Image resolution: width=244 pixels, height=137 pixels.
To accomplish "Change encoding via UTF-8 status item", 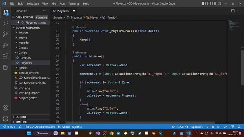I will coord(210,127).
